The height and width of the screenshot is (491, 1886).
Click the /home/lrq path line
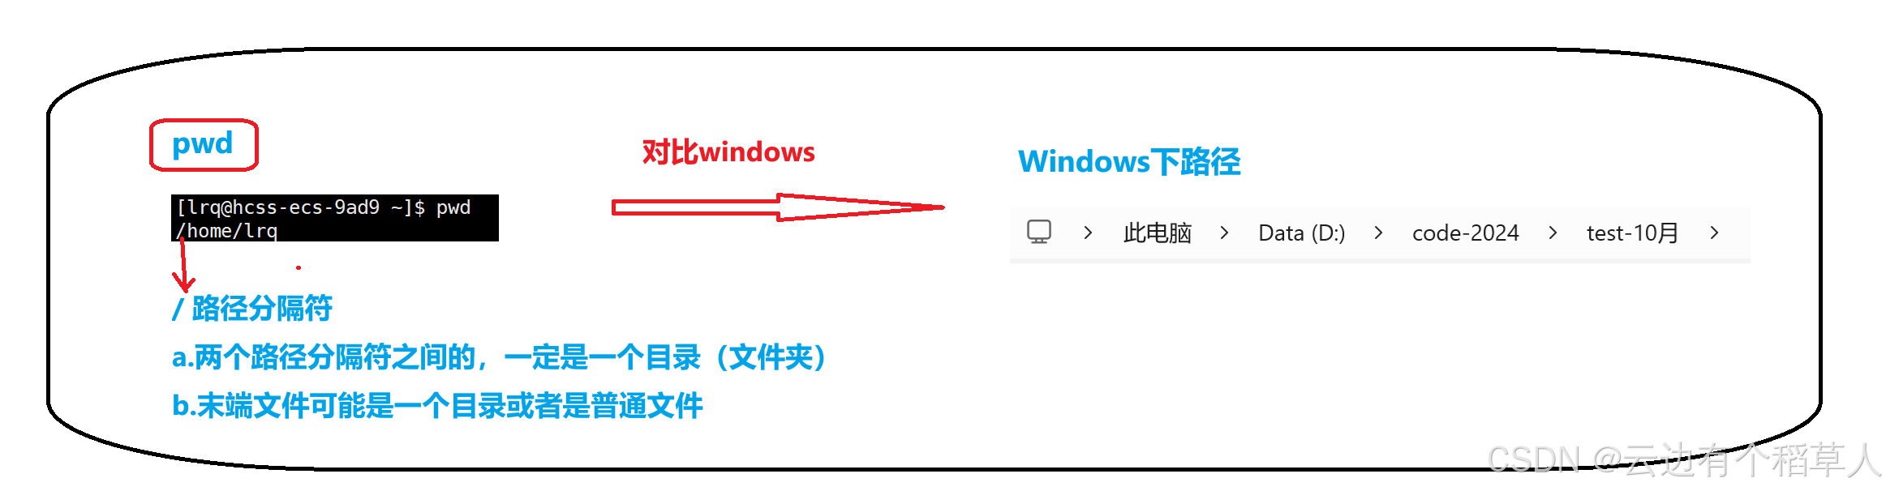(x=227, y=231)
